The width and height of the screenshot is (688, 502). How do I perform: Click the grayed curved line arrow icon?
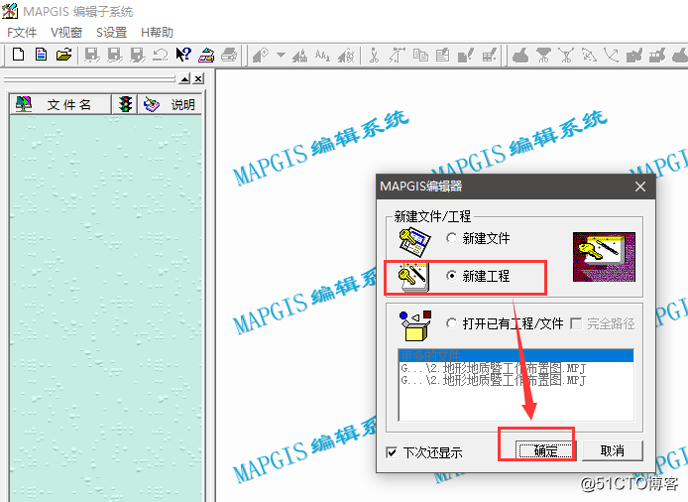tap(612, 55)
